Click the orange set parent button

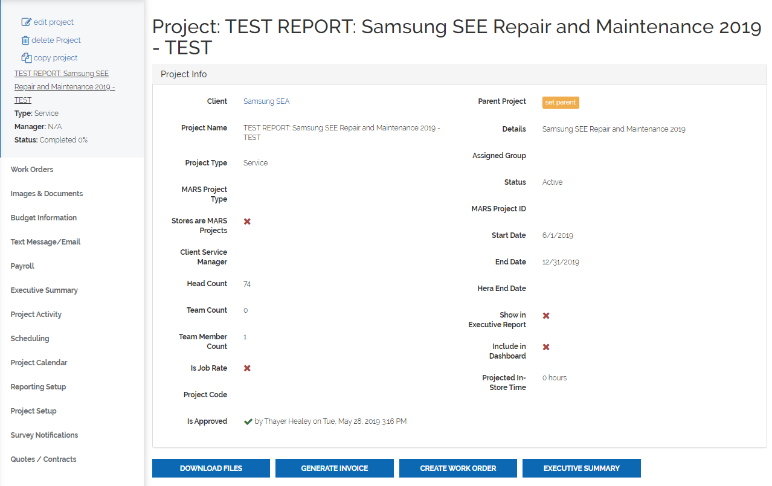561,103
